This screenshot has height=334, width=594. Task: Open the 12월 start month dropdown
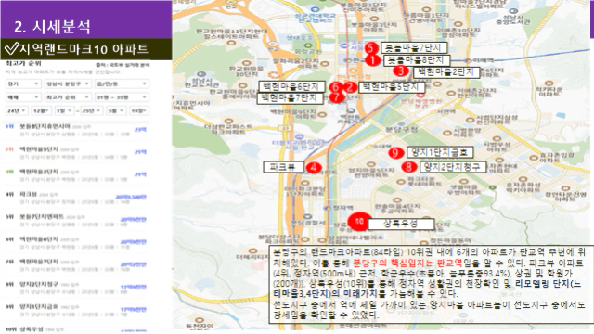pyautogui.click(x=41, y=110)
